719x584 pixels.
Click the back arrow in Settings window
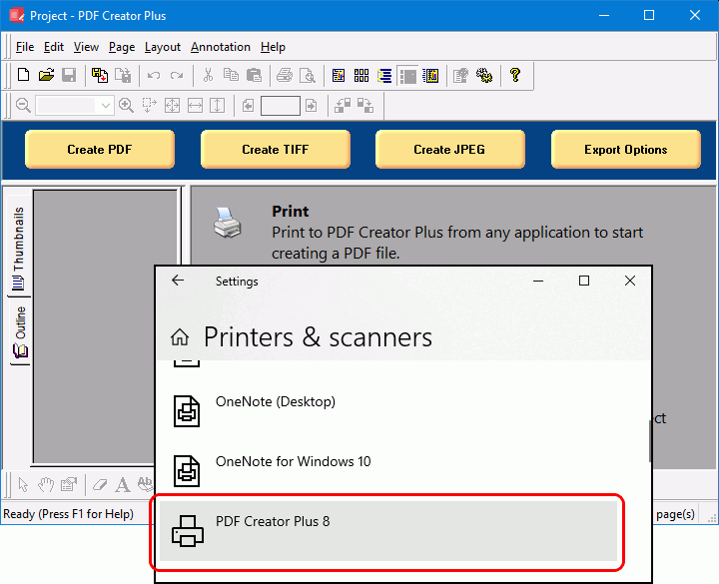[178, 281]
